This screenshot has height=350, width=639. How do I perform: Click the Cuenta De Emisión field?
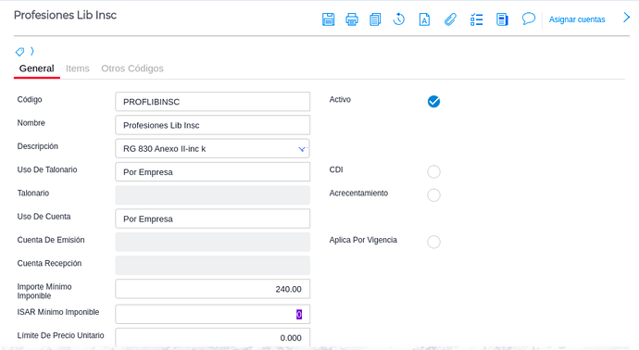[x=212, y=242]
